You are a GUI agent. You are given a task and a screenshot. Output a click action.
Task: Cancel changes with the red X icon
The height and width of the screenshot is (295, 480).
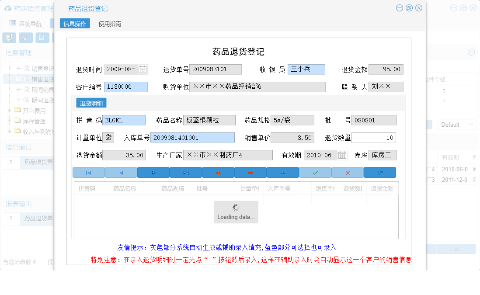click(x=347, y=172)
